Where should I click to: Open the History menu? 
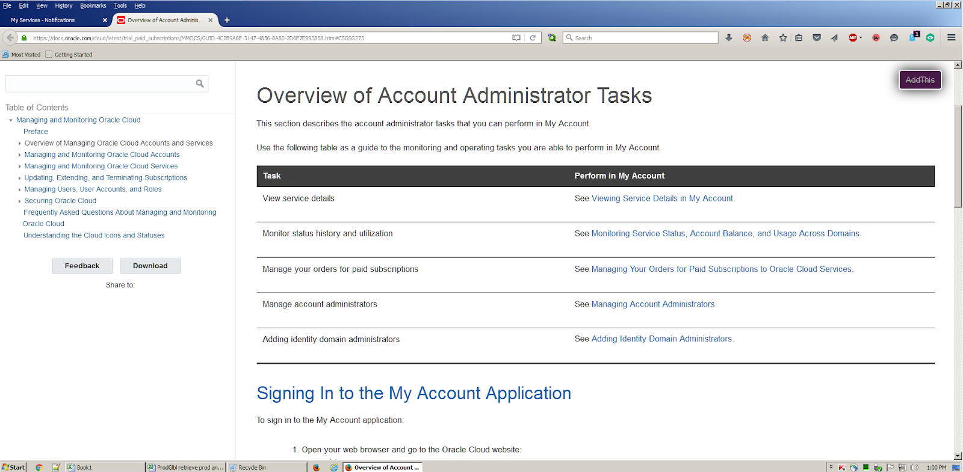point(64,5)
